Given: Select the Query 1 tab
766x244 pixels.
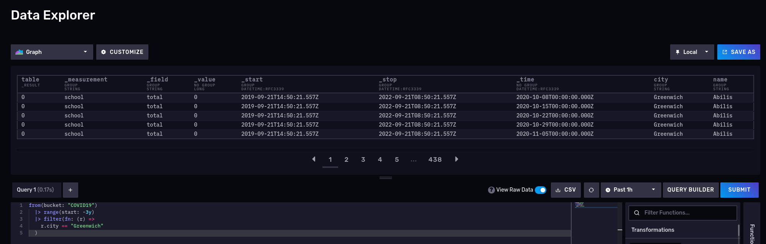Looking at the screenshot, I should 36,190.
